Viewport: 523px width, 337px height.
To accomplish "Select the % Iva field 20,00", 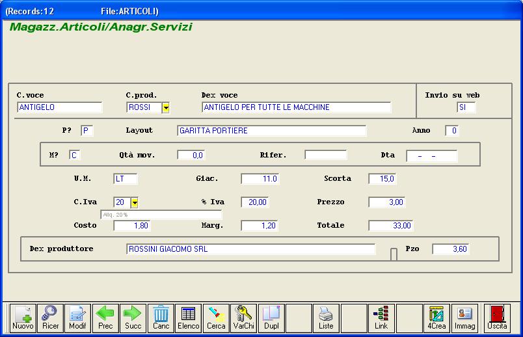I will 255,202.
